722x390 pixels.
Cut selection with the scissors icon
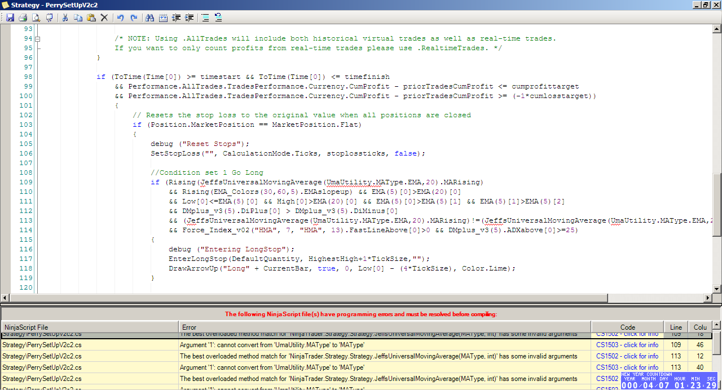[x=65, y=17]
